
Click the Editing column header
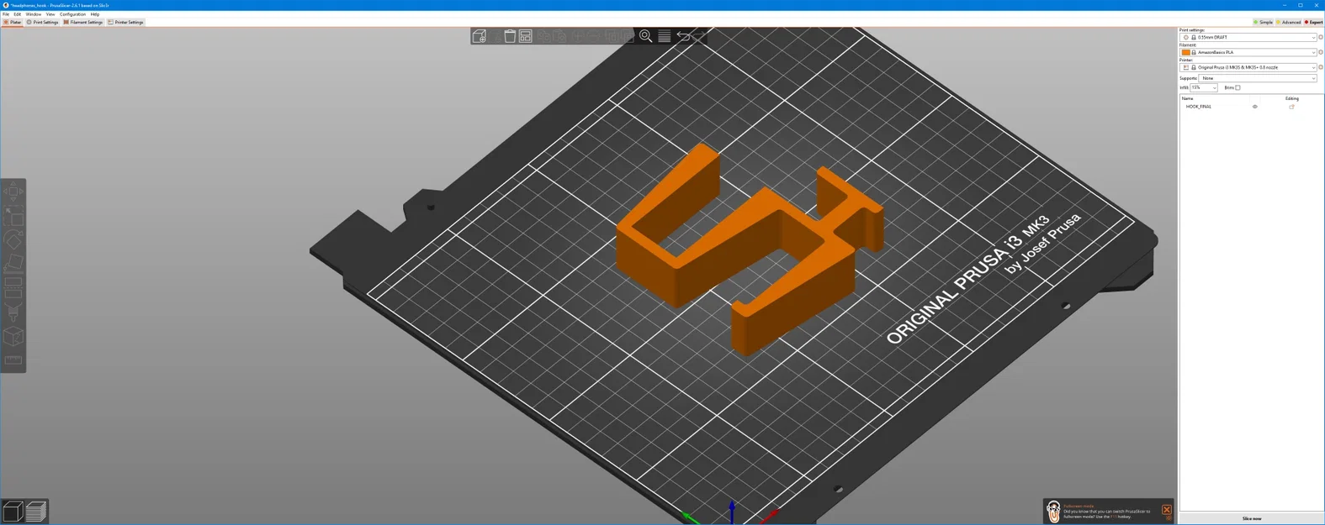pyautogui.click(x=1291, y=98)
